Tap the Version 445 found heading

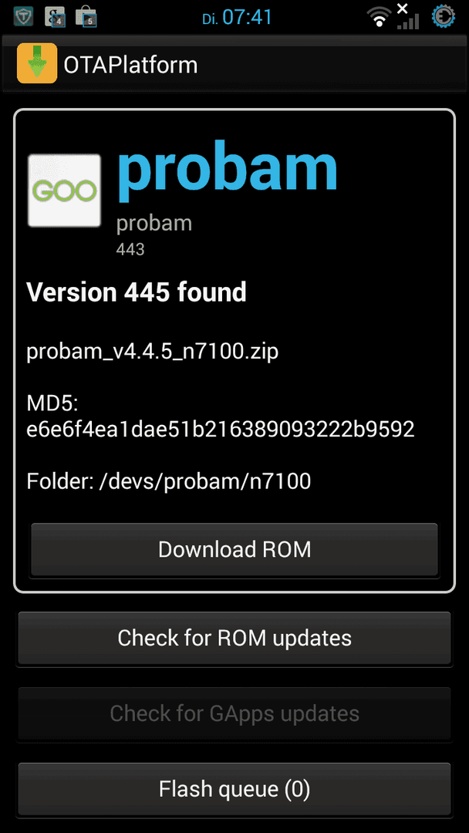coord(137,292)
